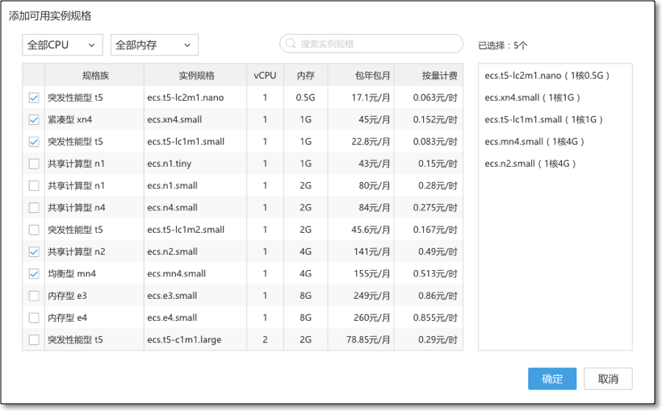The image size is (662, 411).
Task: Check the ecs.n1.tiny row checkbox
Action: (x=34, y=164)
